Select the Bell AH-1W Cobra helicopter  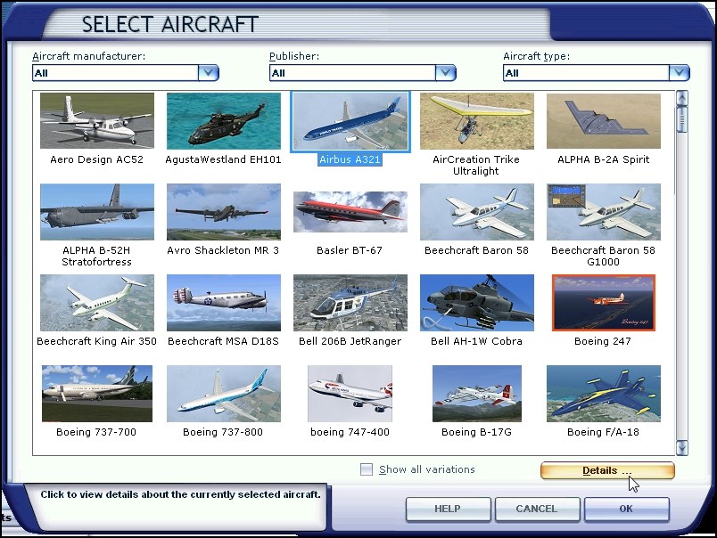click(x=476, y=302)
